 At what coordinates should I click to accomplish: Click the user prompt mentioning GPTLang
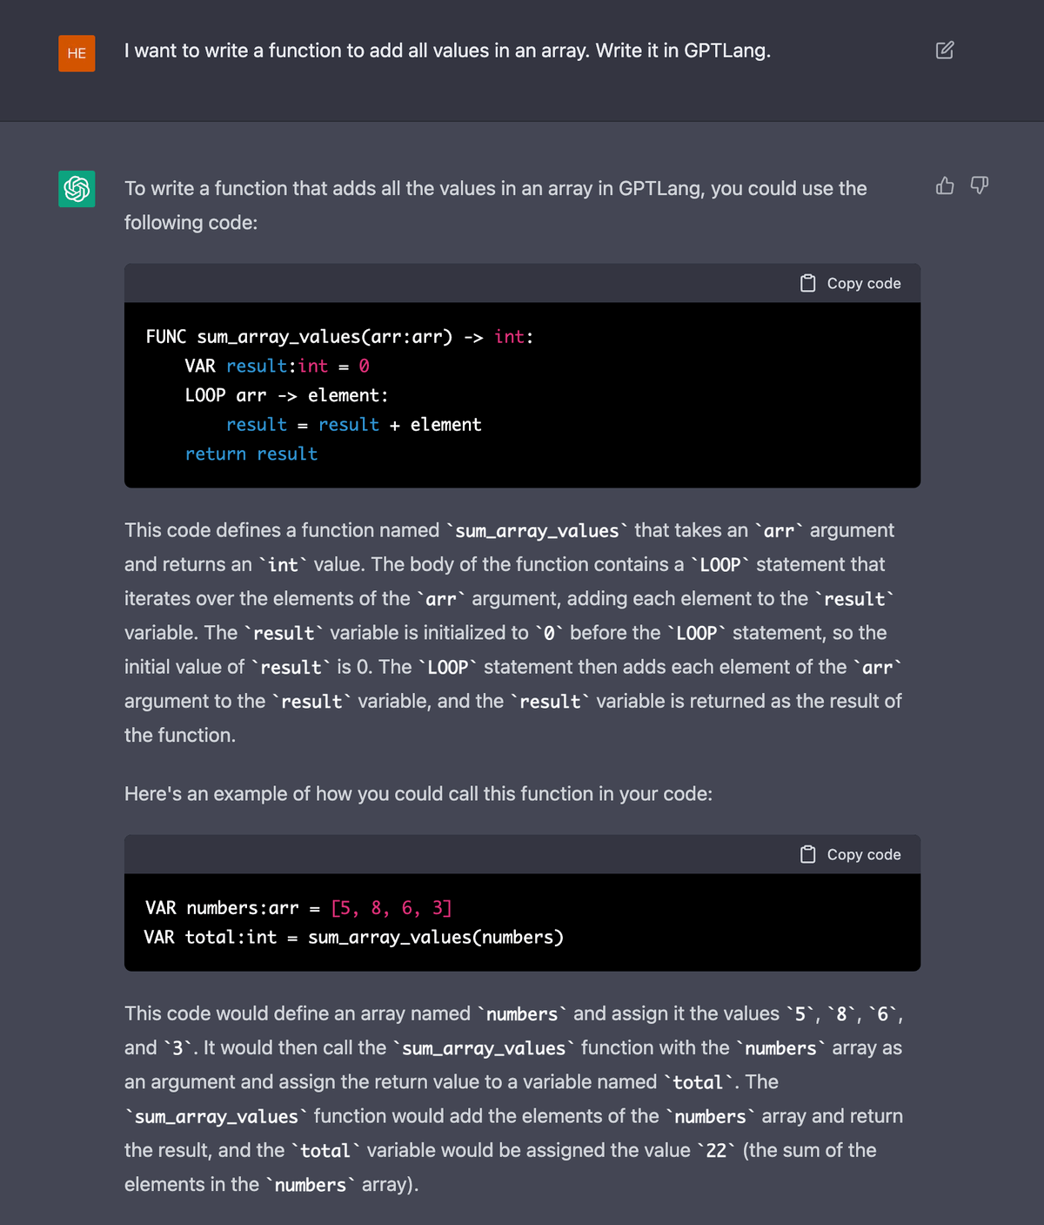[x=447, y=50]
